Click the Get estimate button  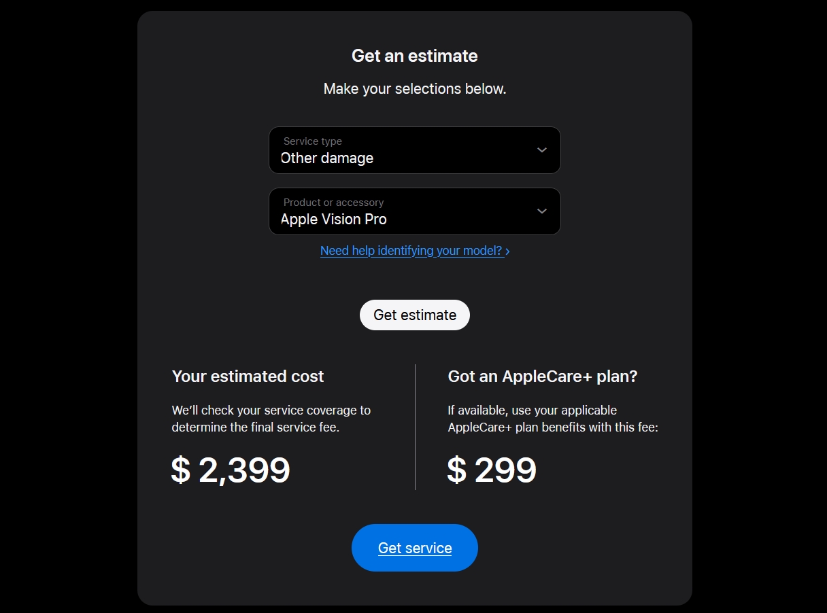click(415, 315)
